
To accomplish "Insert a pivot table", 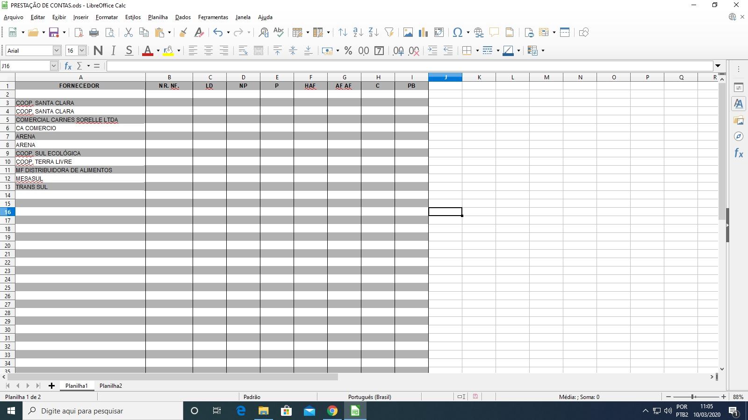I will point(439,32).
